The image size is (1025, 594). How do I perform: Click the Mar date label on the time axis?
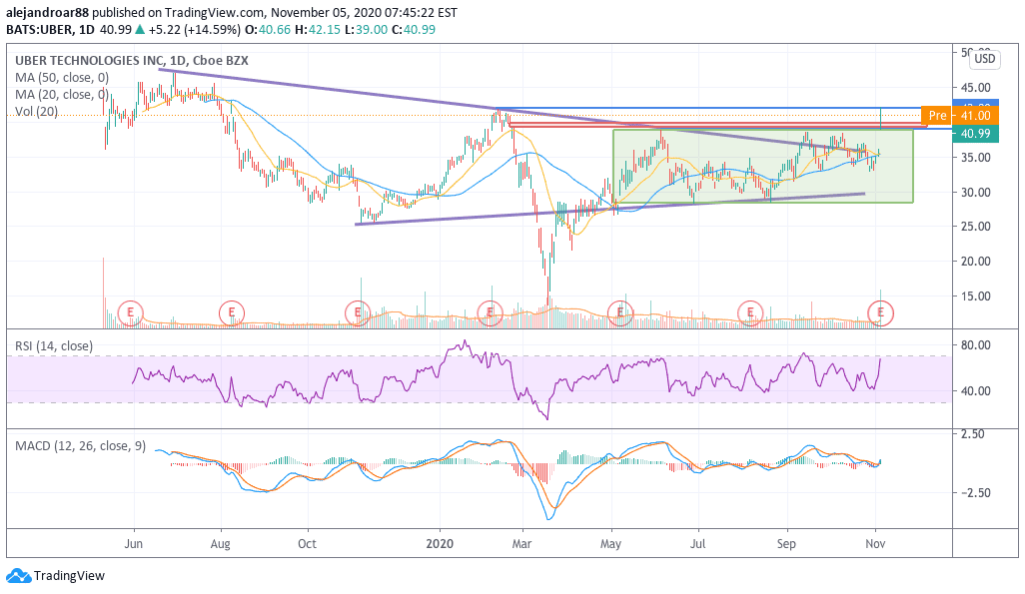click(x=521, y=544)
